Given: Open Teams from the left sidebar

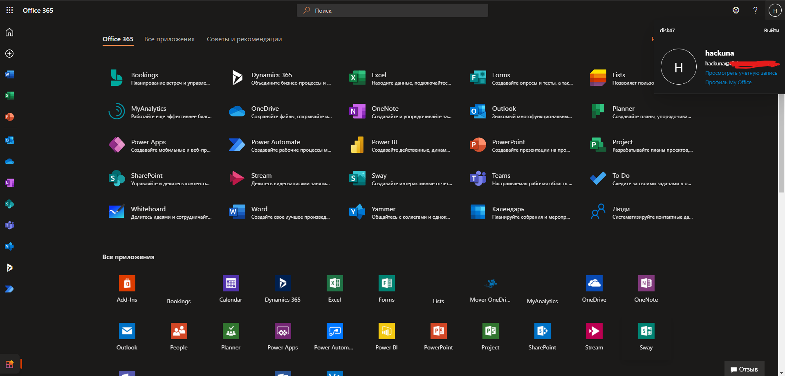Looking at the screenshot, I should click(x=9, y=225).
